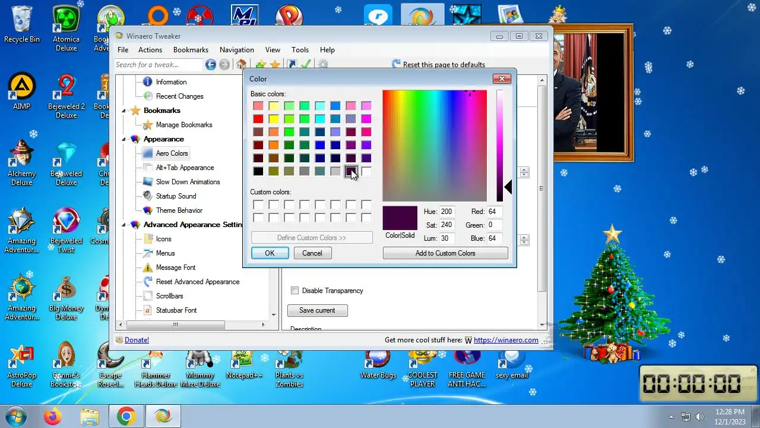Pick the pure red basic color swatch
The height and width of the screenshot is (428, 760).
point(258,119)
